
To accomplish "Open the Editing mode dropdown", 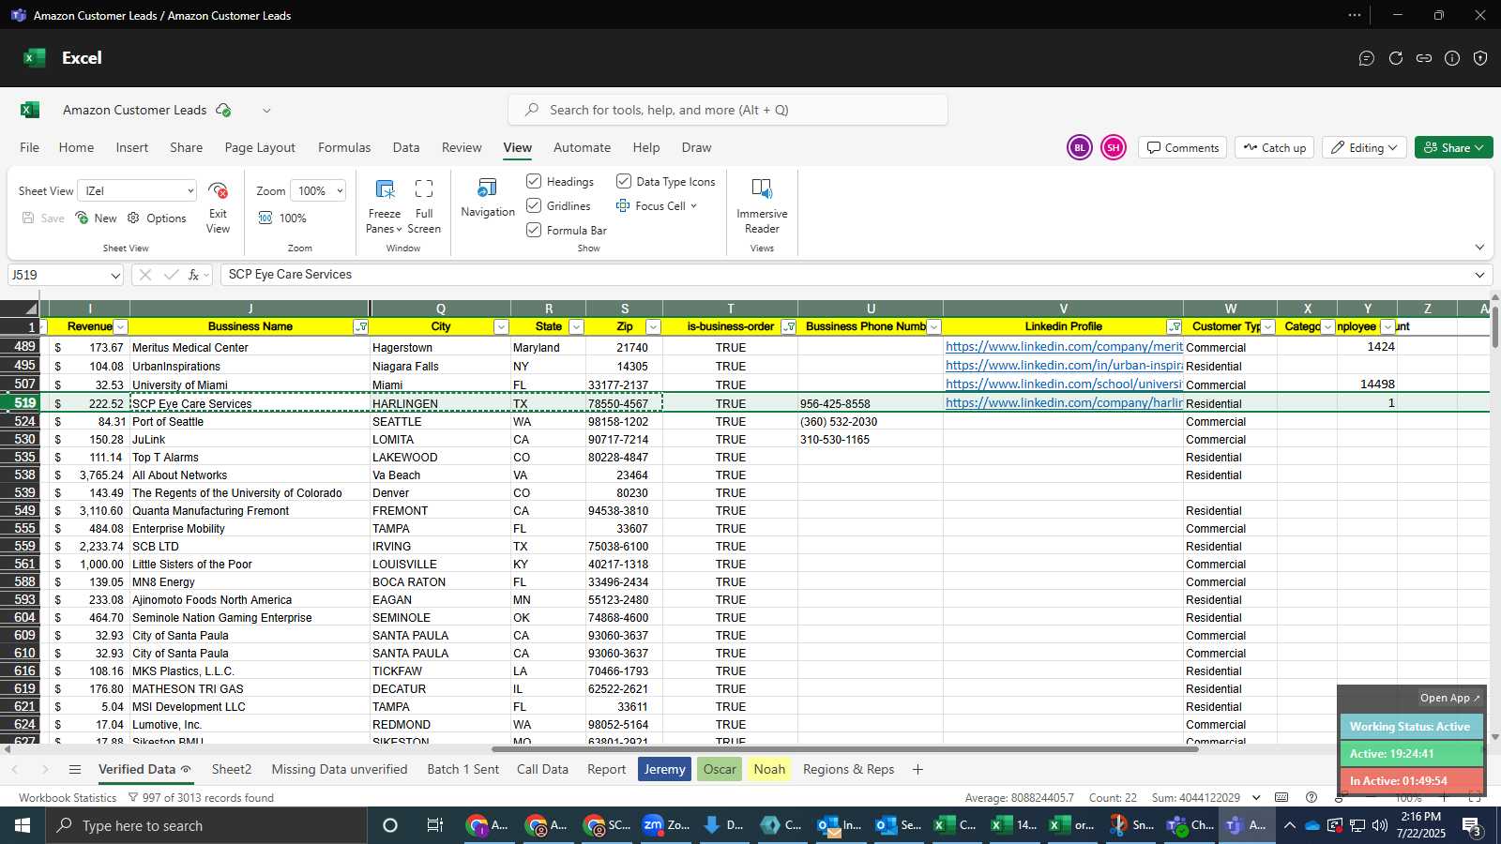I will click(1365, 147).
